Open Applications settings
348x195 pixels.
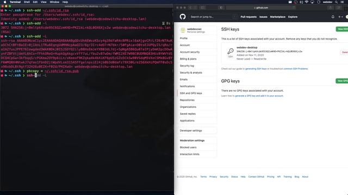pos(197,120)
